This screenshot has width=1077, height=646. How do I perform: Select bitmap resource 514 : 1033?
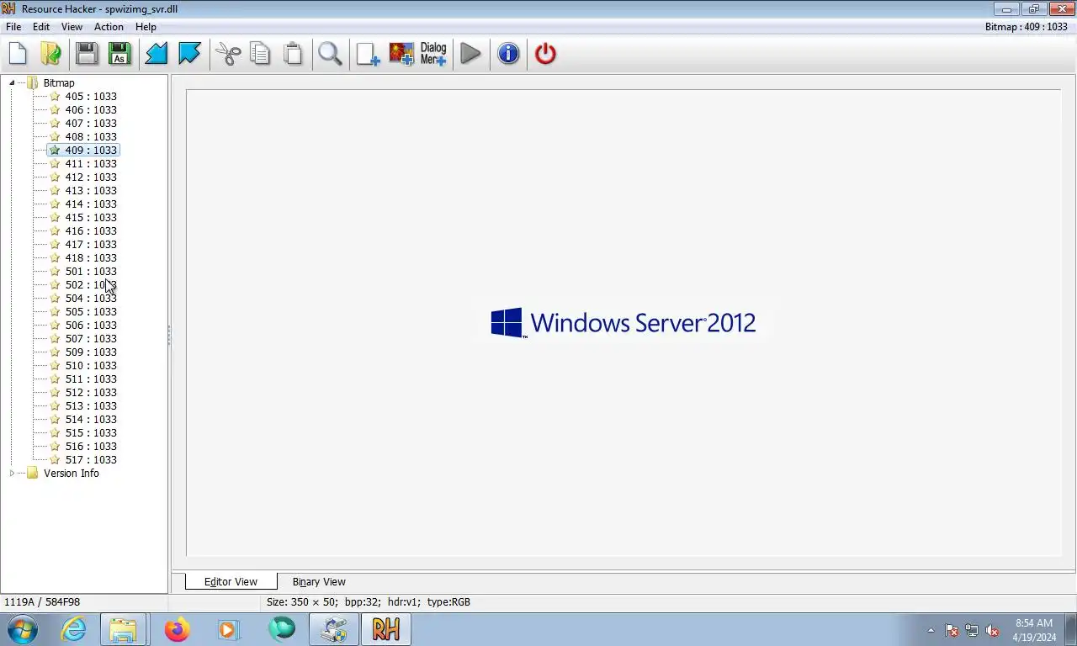point(91,419)
